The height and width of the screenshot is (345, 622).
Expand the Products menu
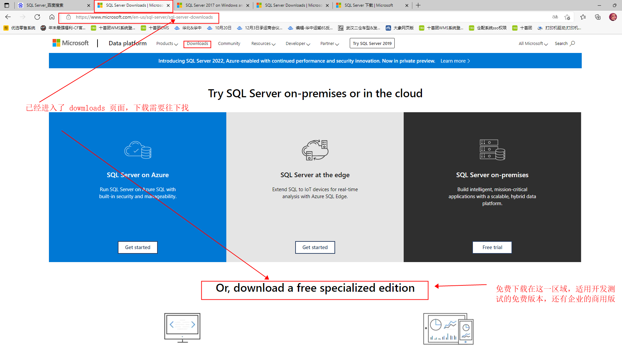click(167, 44)
